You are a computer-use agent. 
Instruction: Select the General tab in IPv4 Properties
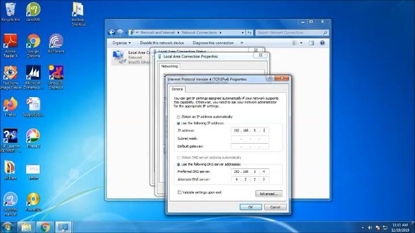(x=177, y=89)
